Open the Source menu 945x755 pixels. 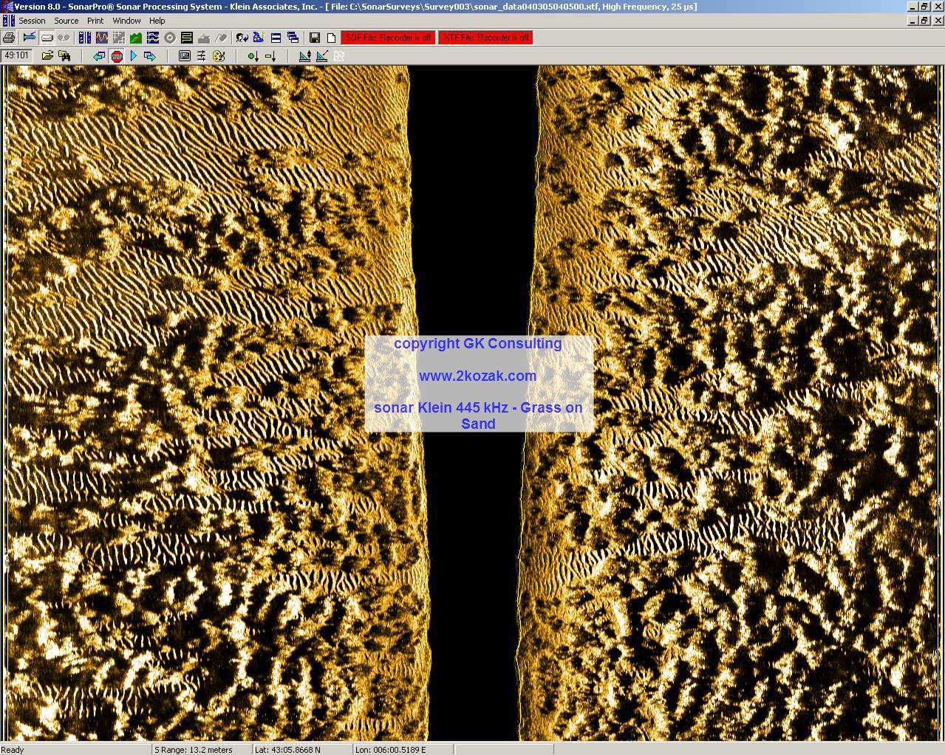[x=66, y=21]
